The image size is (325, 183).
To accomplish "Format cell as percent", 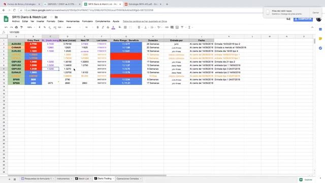I will (x=45, y=27).
